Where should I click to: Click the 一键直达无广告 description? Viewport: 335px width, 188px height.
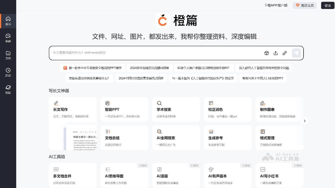click(166, 145)
